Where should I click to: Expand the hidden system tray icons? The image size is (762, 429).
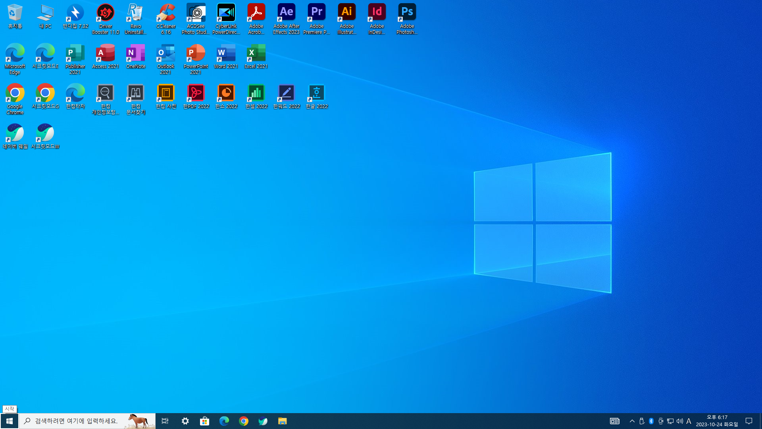[632, 421]
